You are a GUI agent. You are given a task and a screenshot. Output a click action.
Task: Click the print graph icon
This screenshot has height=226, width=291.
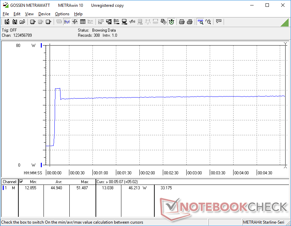pos(182,22)
